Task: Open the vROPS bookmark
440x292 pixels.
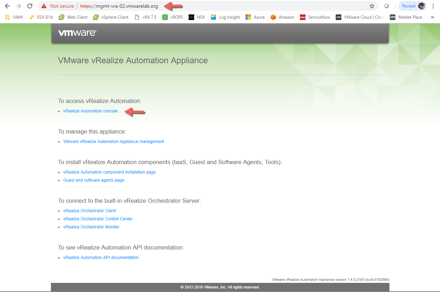Action: click(172, 17)
